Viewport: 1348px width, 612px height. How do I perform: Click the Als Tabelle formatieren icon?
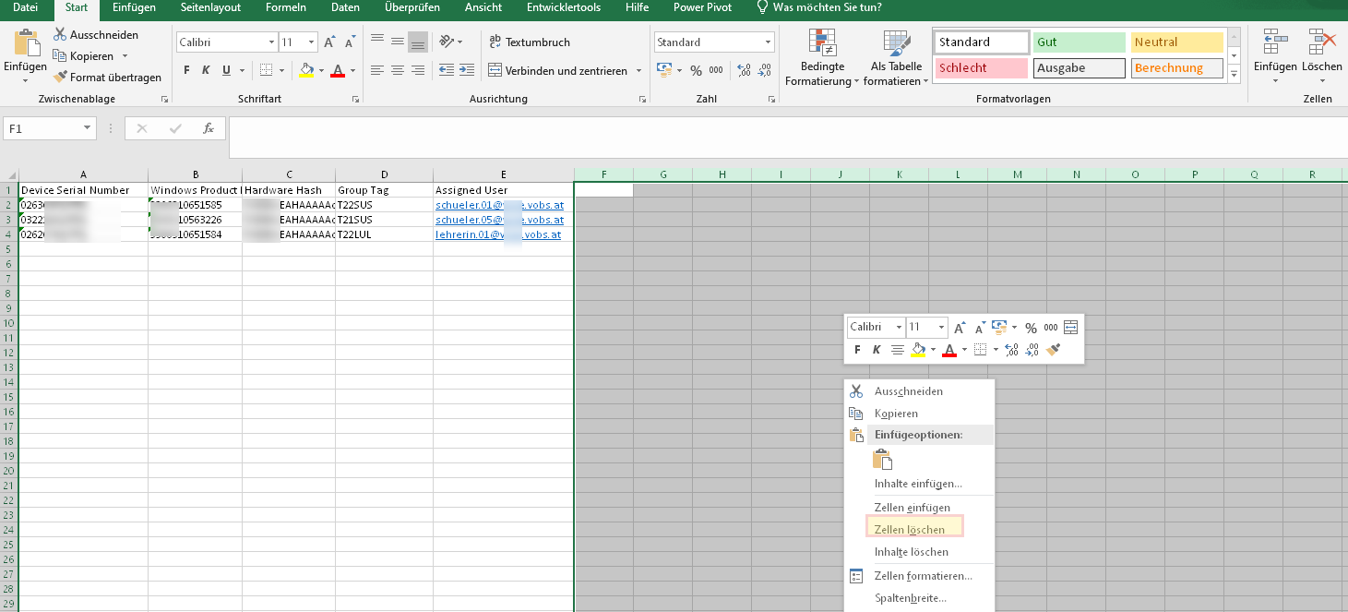896,43
